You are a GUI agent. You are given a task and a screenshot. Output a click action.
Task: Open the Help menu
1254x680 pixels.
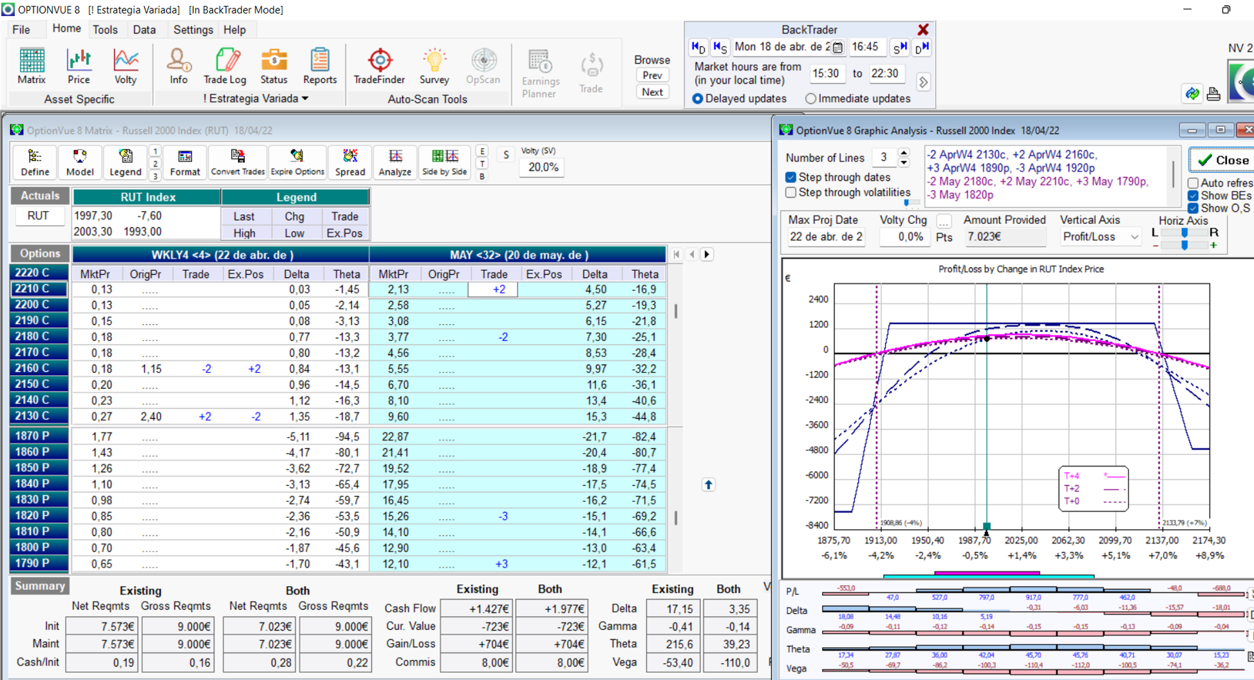[x=234, y=30]
